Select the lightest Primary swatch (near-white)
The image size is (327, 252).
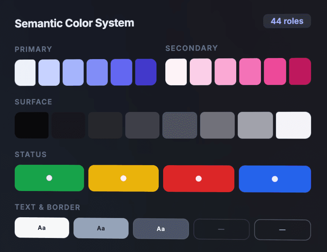(x=25, y=72)
